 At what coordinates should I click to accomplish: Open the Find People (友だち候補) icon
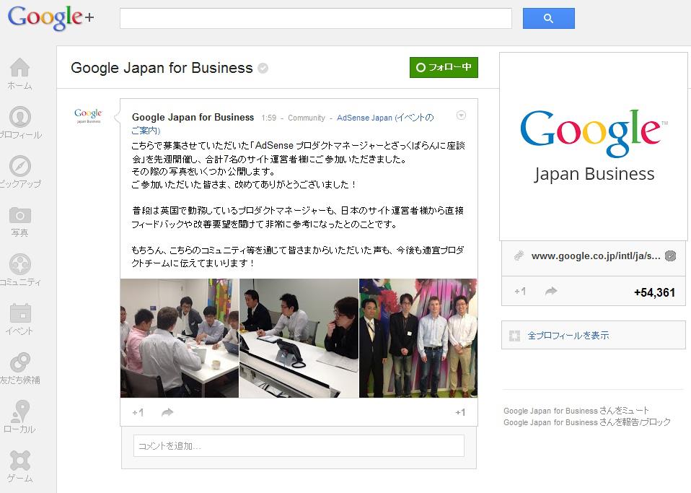point(20,362)
